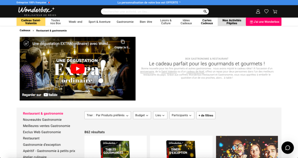
Task: Open Bien-être menu
Action: [x=146, y=22]
